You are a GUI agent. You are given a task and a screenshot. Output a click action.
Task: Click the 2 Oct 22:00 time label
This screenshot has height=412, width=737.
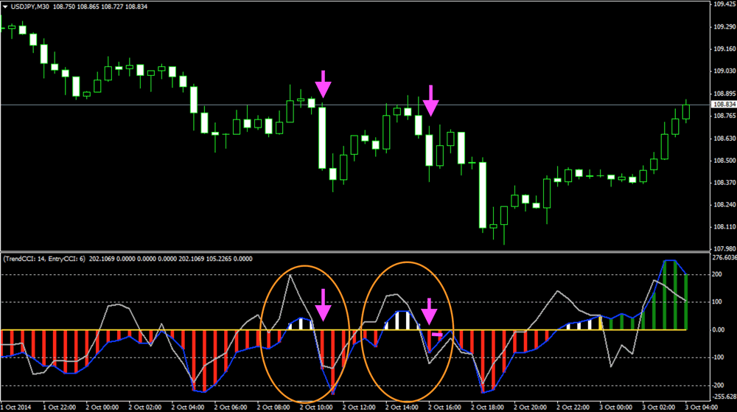573,408
